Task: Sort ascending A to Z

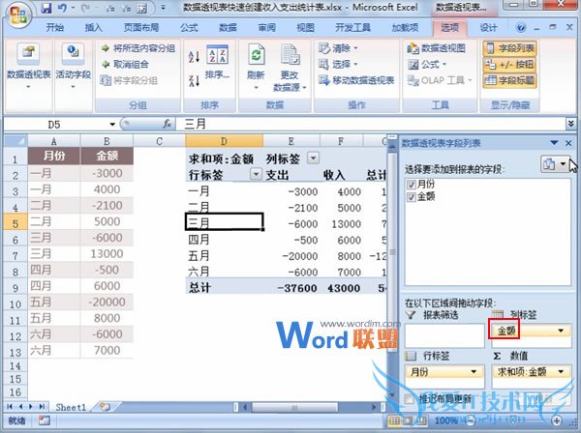Action: pyautogui.click(x=194, y=57)
